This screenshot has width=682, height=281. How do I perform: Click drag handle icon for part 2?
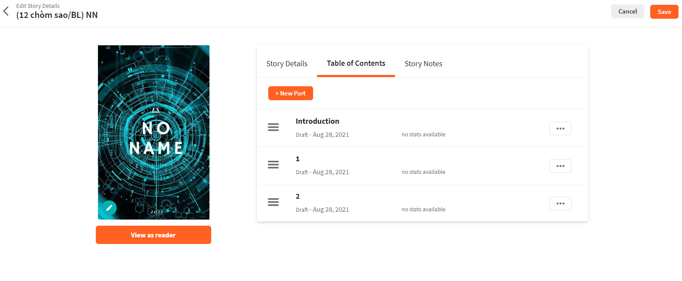pyautogui.click(x=273, y=202)
